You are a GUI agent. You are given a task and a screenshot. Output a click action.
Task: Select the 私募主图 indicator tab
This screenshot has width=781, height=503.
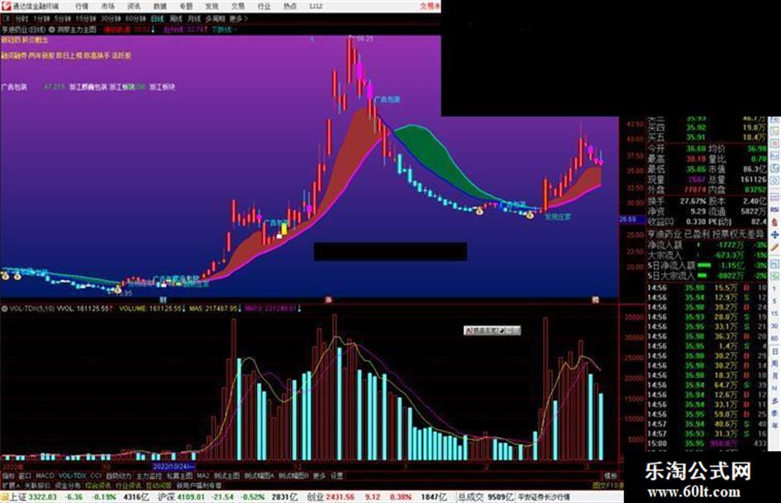(179, 476)
